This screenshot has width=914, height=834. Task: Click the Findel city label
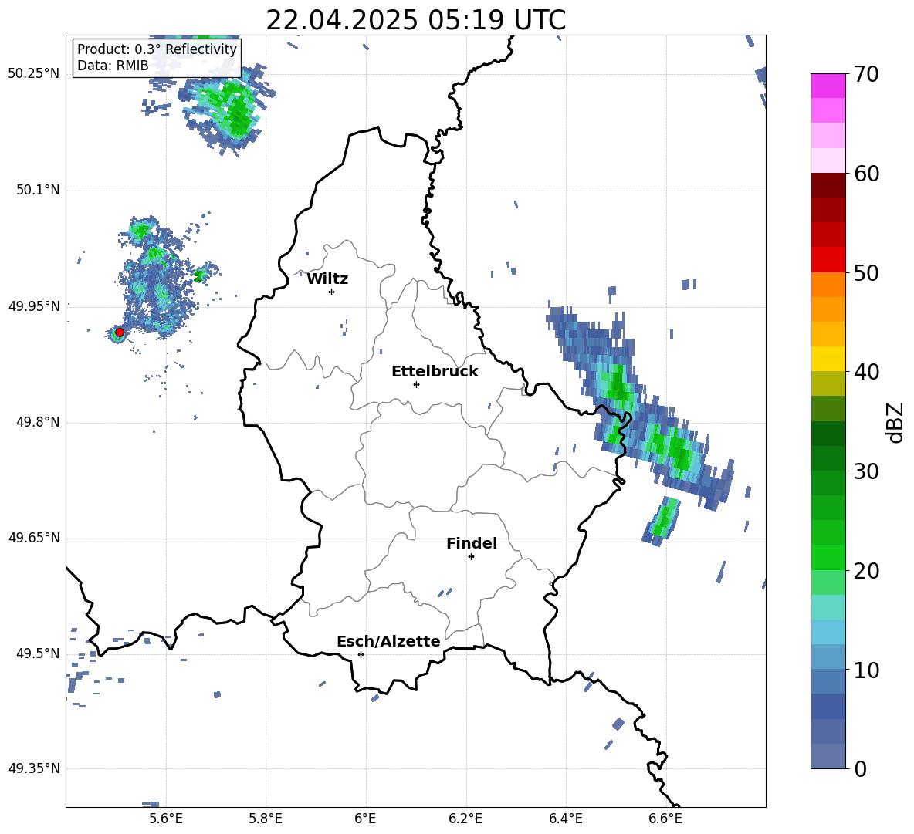click(x=472, y=543)
